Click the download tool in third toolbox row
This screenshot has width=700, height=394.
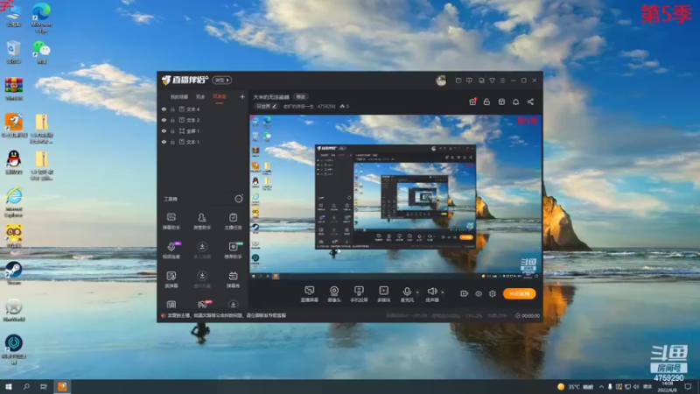tap(202, 279)
